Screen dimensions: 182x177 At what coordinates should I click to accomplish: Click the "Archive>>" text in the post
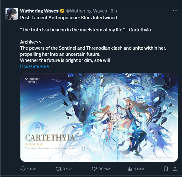click(31, 42)
